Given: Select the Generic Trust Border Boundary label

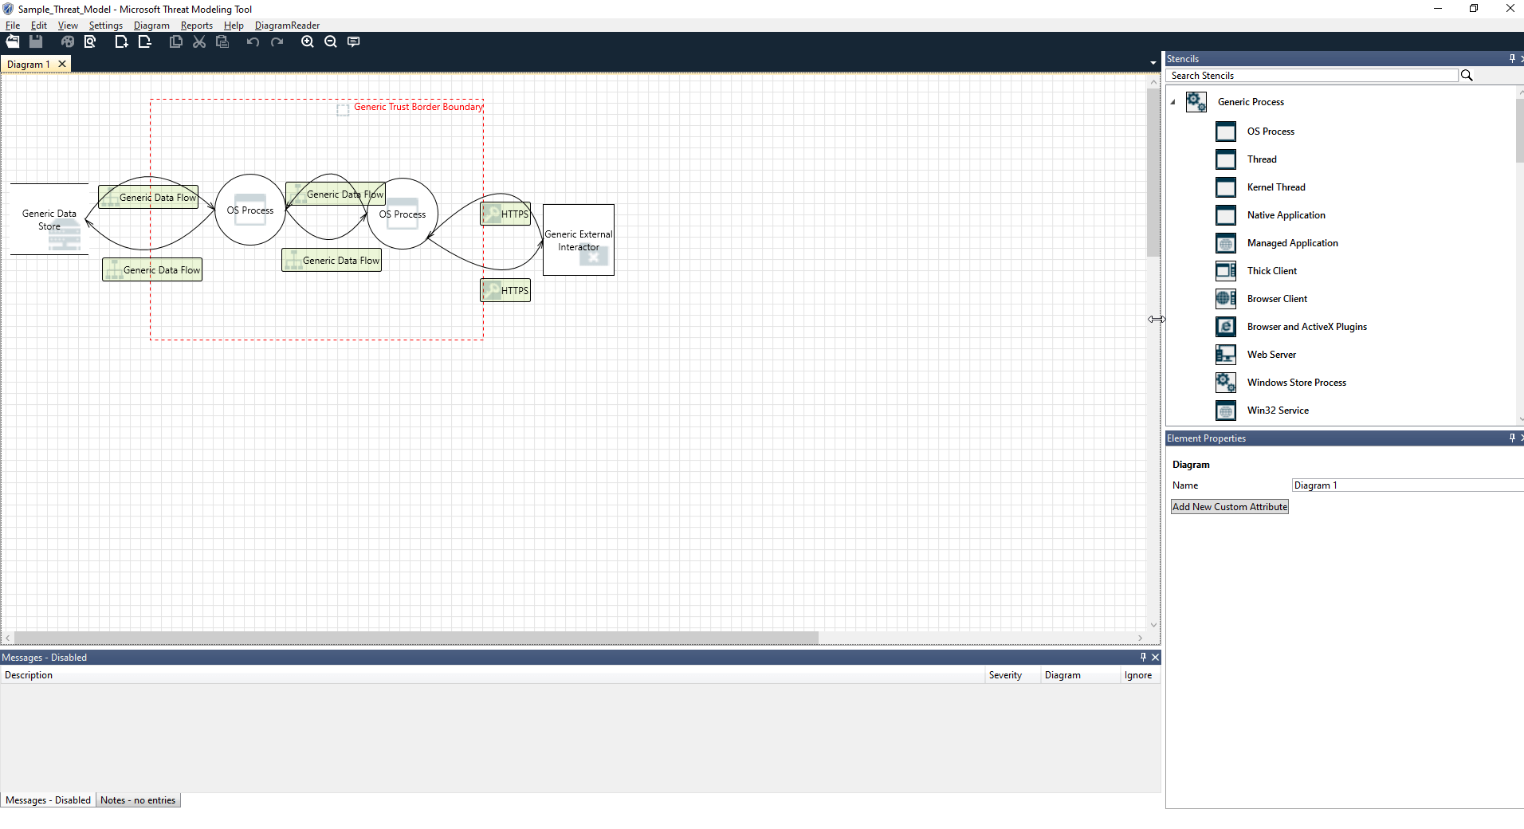Looking at the screenshot, I should pos(418,107).
